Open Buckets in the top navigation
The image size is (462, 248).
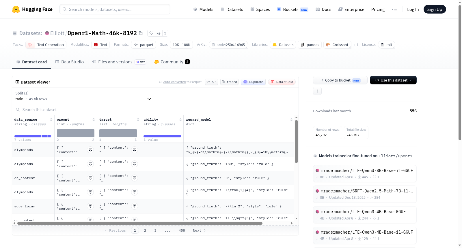[293, 9]
